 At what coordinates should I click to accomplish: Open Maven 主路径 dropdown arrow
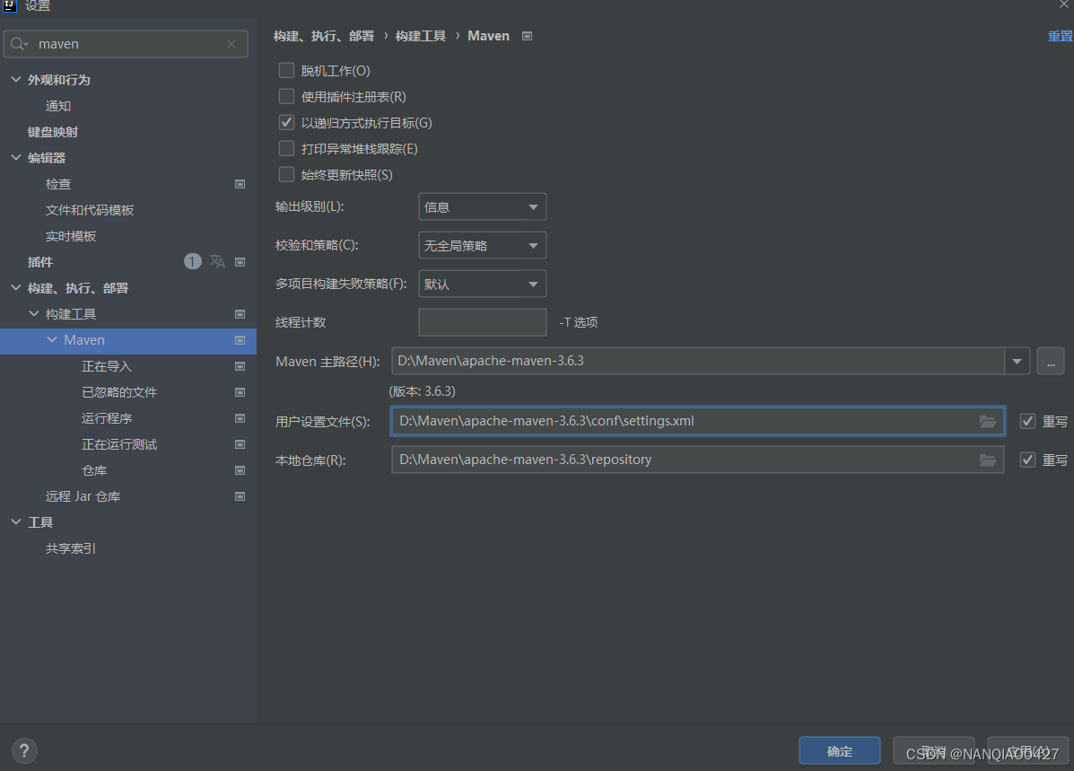(x=1017, y=361)
